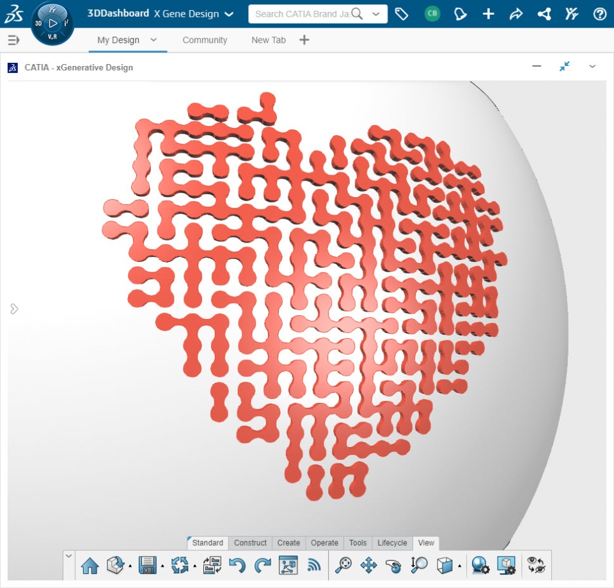
Task: Select the Construct action bar tab
Action: [x=250, y=543]
